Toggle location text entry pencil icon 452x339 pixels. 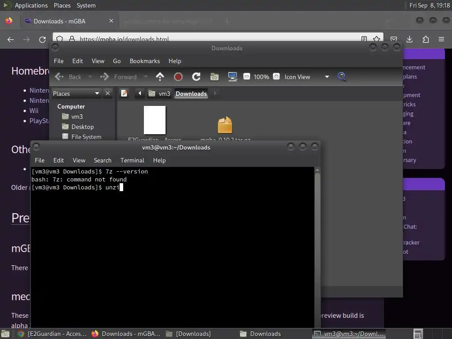click(x=124, y=94)
